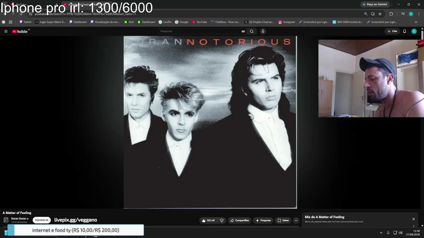
Task: Open the LivePix bookmark
Action: pyautogui.click(x=165, y=22)
